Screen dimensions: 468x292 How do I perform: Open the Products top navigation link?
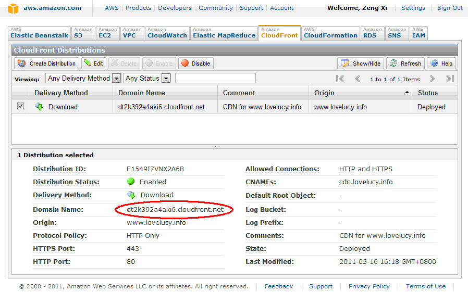click(x=138, y=8)
